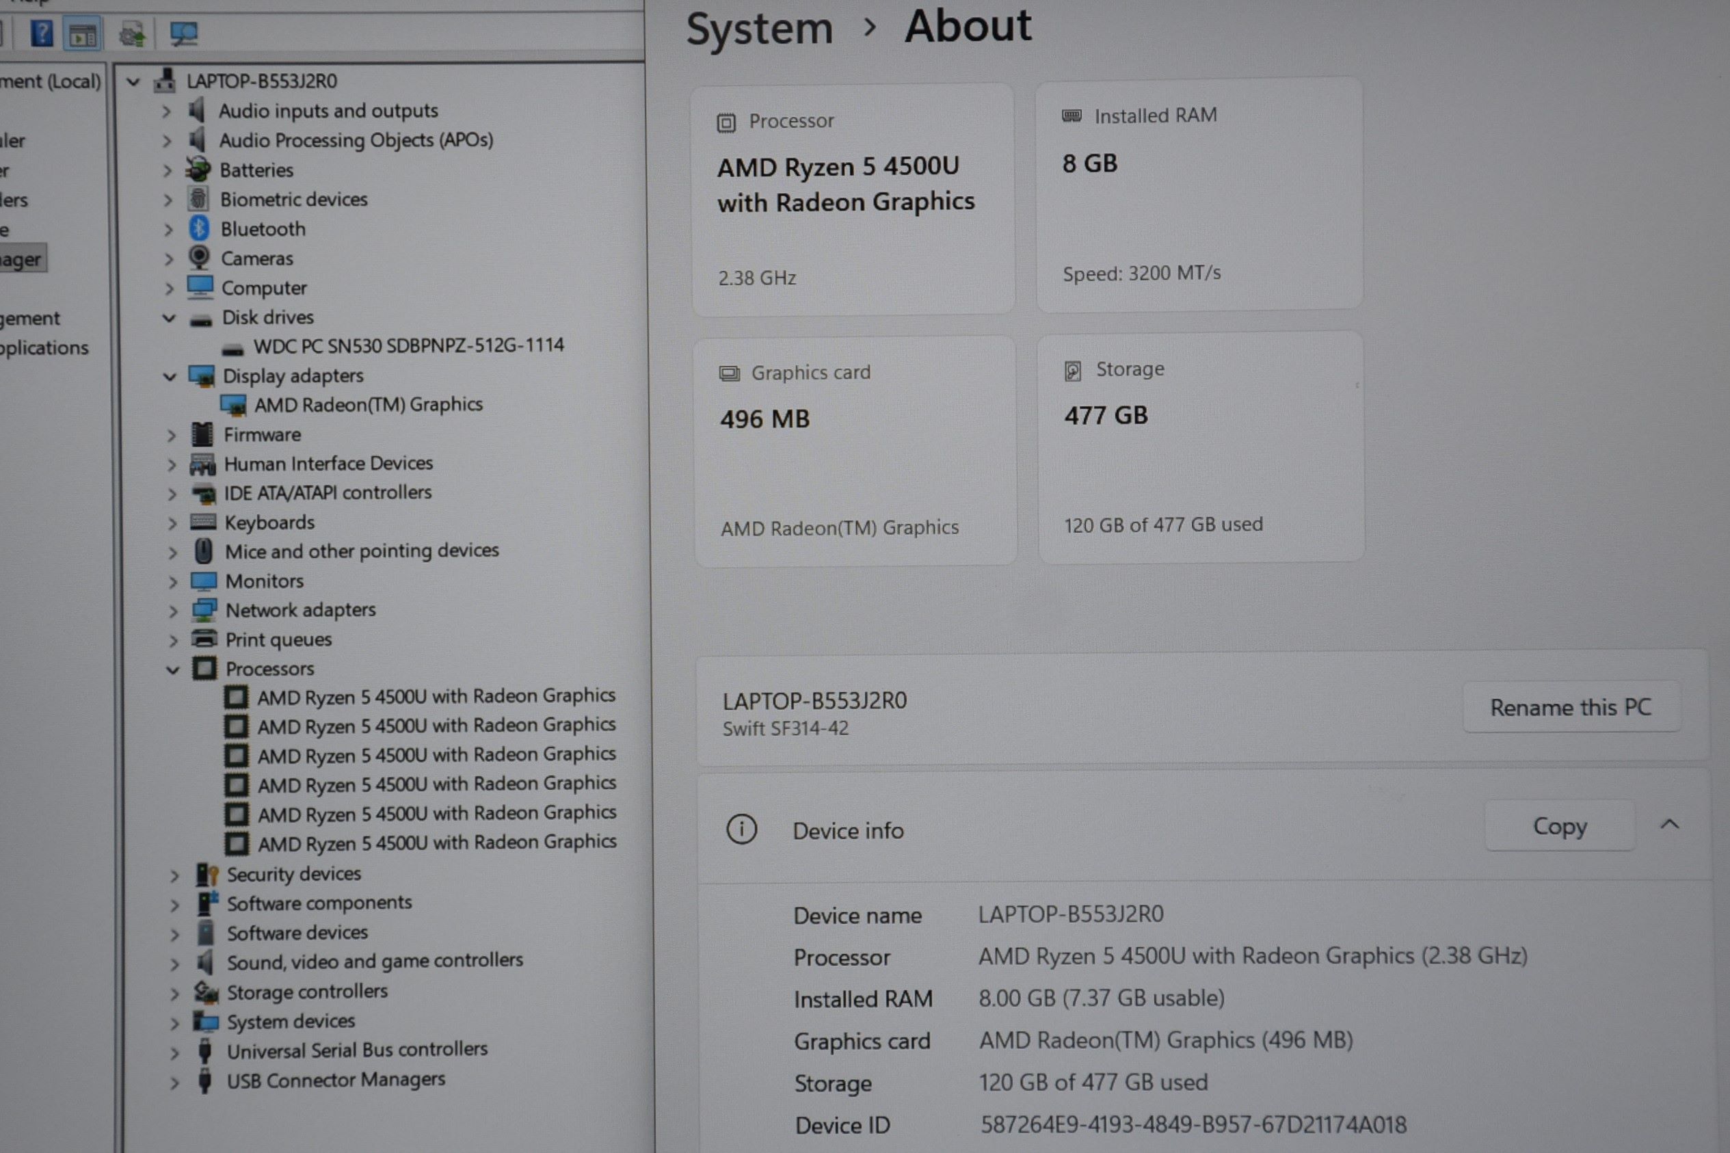Select the WDC PC SN530 disk drive
The height and width of the screenshot is (1153, 1730).
[408, 345]
